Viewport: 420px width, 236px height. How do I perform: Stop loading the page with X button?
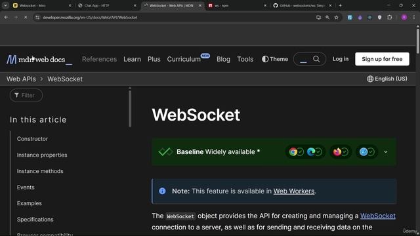[26, 18]
